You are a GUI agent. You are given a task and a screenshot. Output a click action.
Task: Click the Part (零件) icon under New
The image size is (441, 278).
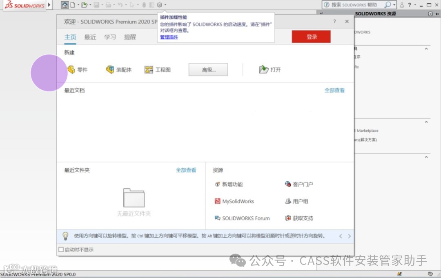click(71, 69)
